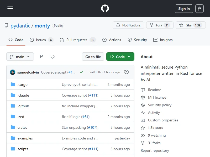Open the MIT license link
This screenshot has width=210, height=157.
click(157, 97)
